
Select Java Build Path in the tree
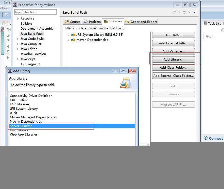tap(31, 34)
